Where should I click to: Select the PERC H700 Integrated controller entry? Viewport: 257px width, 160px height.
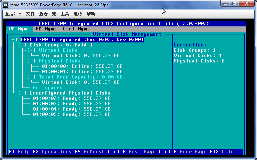pyautogui.click(x=82, y=40)
